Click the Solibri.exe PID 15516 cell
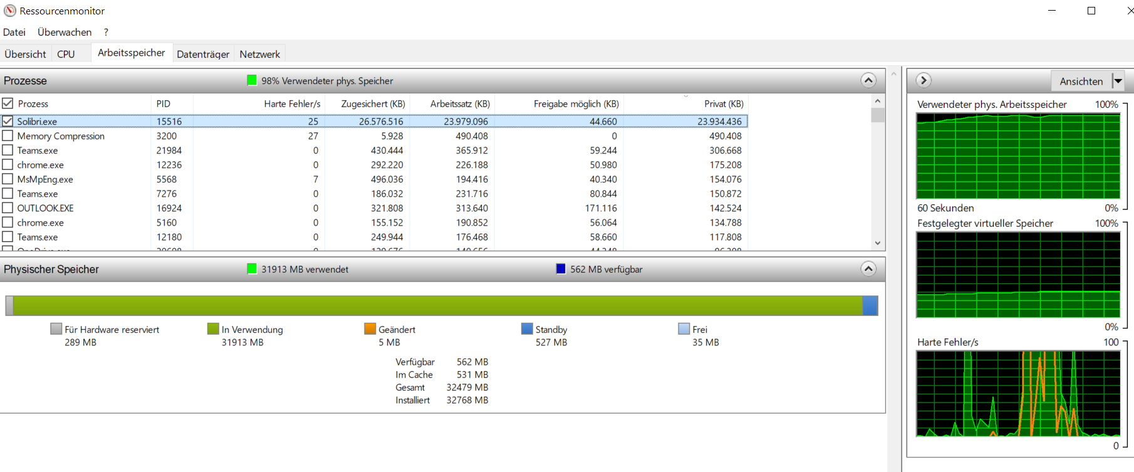The image size is (1134, 472). [x=169, y=121]
